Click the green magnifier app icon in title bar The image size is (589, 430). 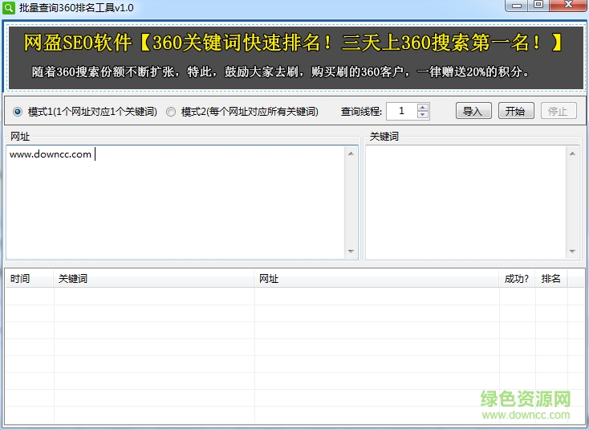coord(9,7)
